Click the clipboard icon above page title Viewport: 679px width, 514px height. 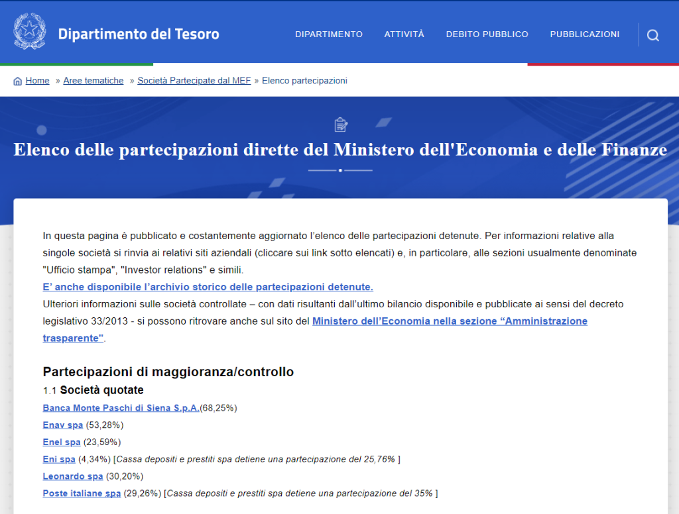pos(341,125)
